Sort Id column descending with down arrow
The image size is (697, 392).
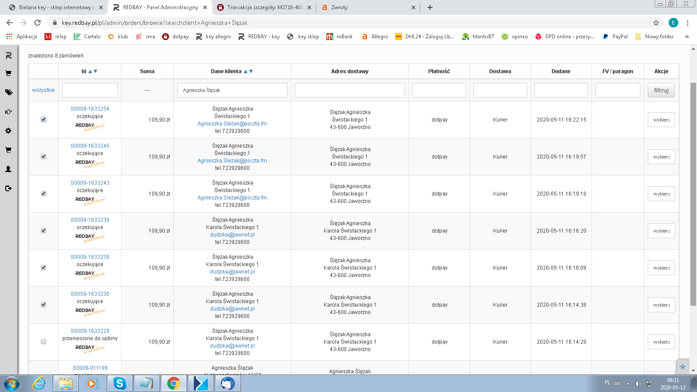click(x=95, y=71)
